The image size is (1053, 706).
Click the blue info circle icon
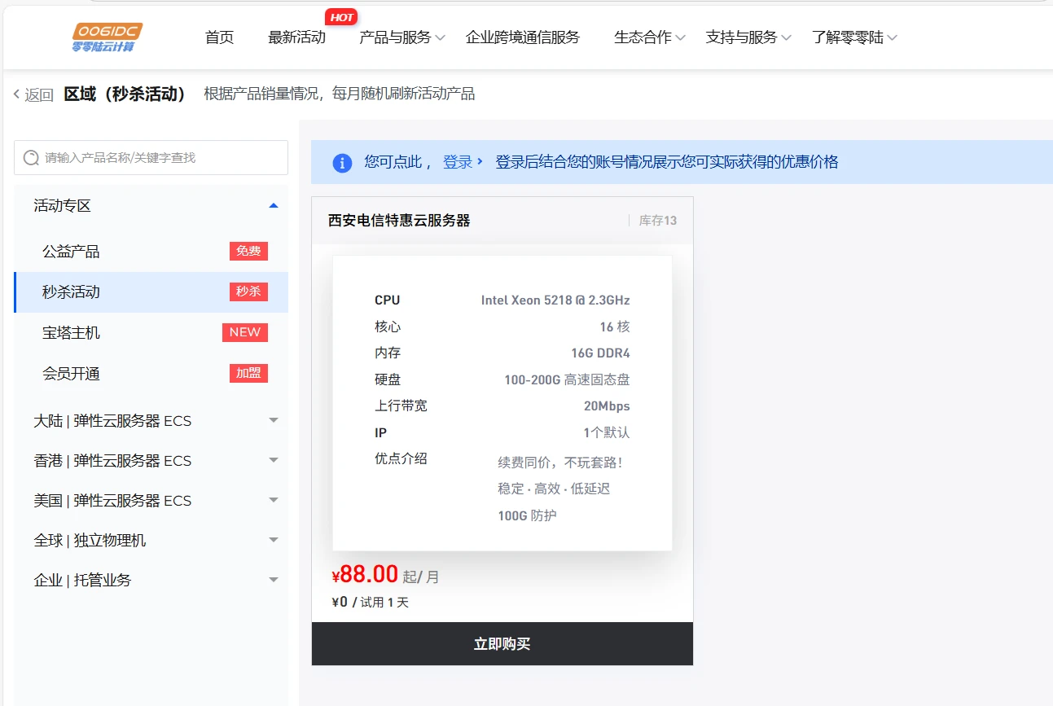[342, 162]
